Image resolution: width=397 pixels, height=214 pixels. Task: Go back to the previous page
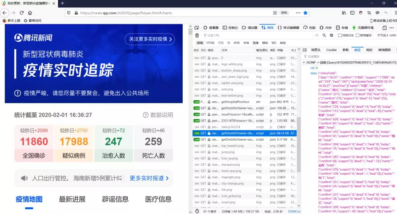pyautogui.click(x=4, y=12)
